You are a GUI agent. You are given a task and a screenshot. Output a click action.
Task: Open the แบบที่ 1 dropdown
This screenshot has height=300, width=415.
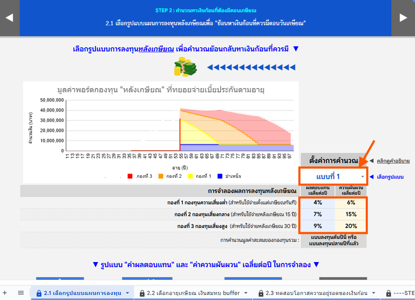coord(333,176)
